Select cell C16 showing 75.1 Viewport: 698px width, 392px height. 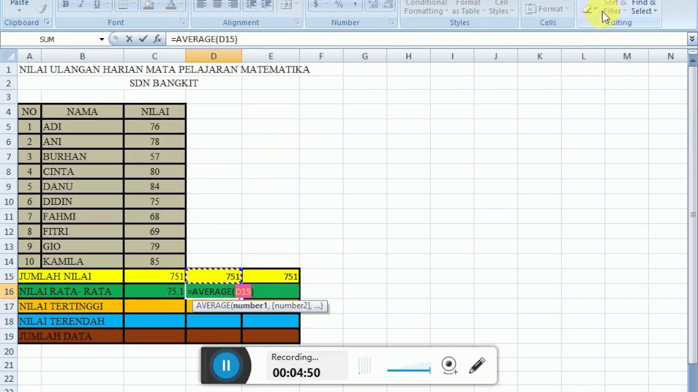[154, 291]
